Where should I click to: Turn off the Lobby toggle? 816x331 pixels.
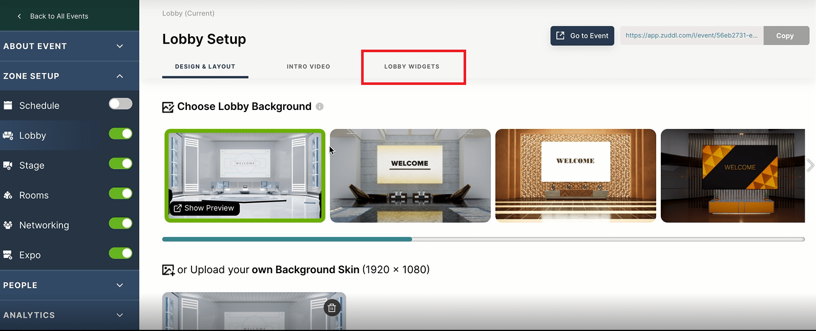point(120,134)
